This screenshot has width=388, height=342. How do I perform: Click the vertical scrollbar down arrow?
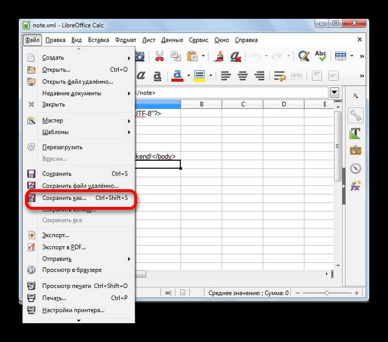(338, 266)
